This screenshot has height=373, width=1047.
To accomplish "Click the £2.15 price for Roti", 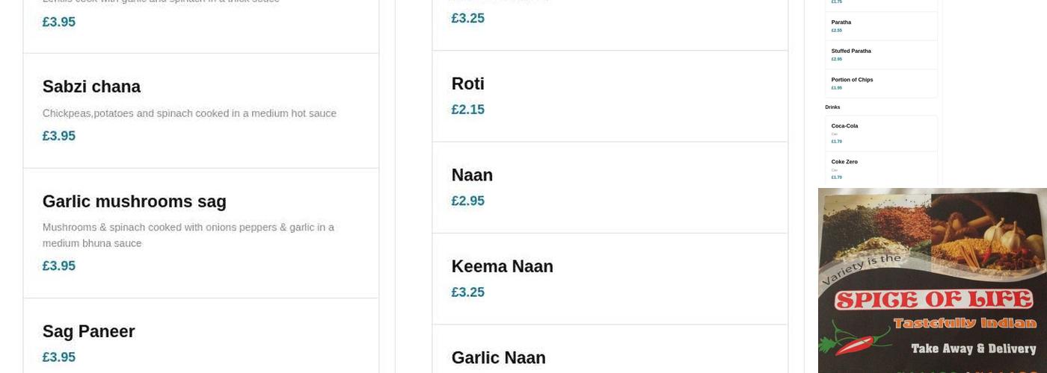I will pos(467,110).
